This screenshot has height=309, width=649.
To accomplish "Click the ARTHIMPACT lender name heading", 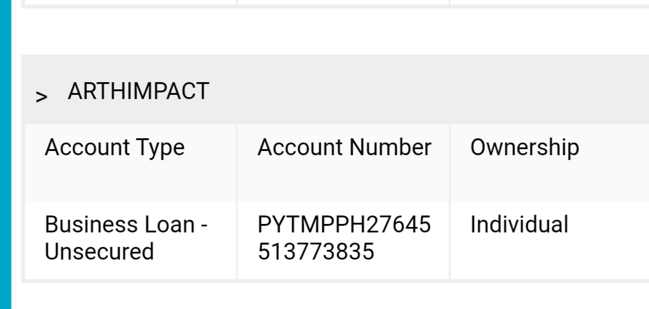I will pyautogui.click(x=138, y=92).
